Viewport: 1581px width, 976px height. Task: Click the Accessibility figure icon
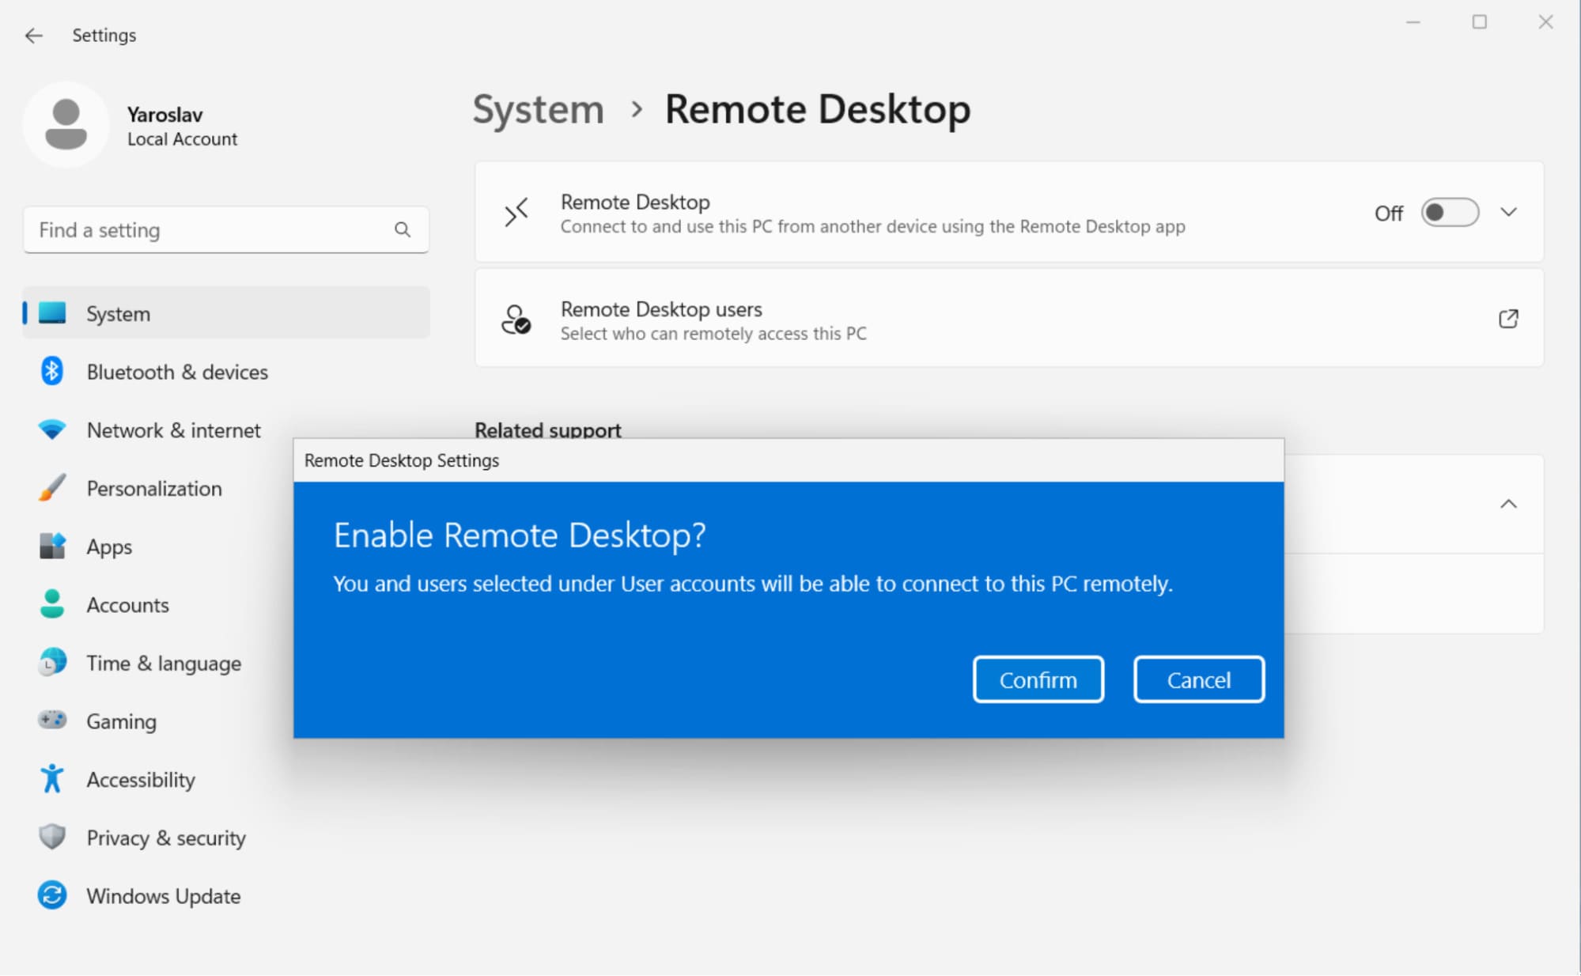tap(52, 778)
